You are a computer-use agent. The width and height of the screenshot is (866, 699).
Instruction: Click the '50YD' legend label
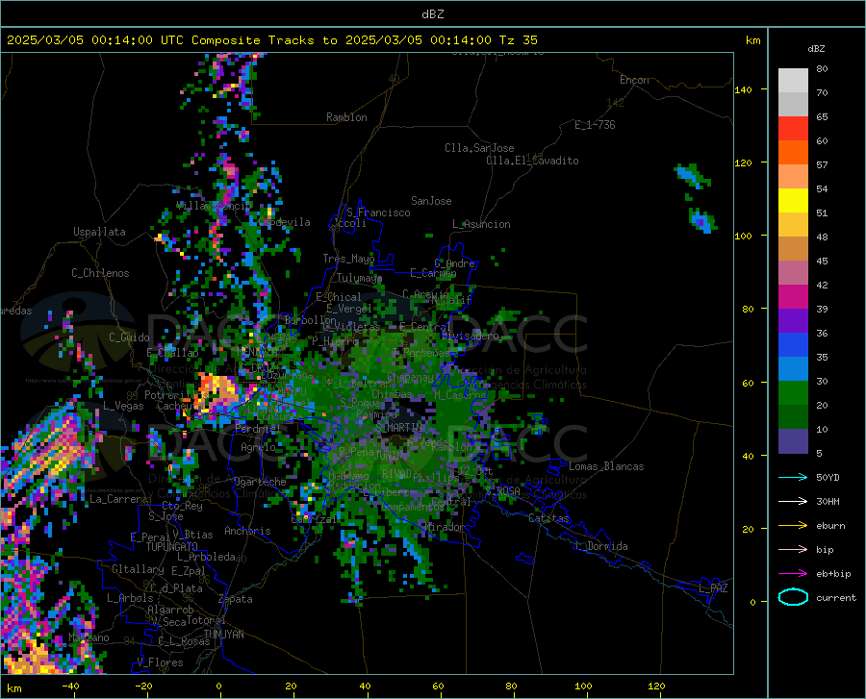[828, 477]
